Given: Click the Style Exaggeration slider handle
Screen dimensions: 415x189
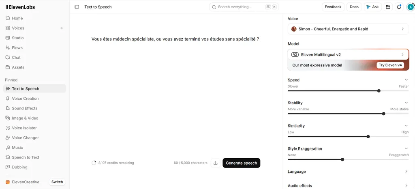Looking at the screenshot, I should pos(342,159).
